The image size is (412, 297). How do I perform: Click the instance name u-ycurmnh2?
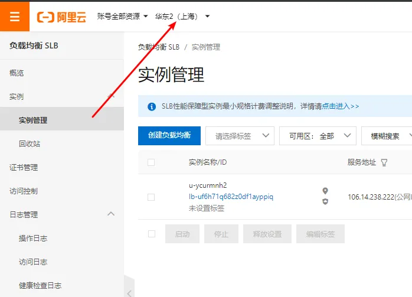click(x=208, y=185)
